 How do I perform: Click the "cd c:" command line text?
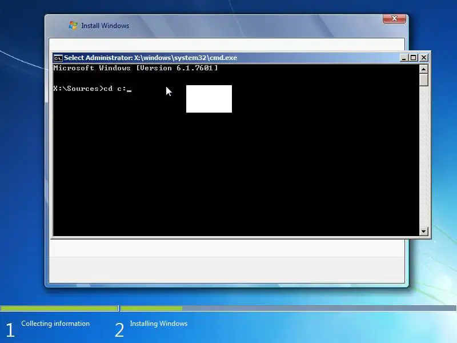pyautogui.click(x=115, y=89)
